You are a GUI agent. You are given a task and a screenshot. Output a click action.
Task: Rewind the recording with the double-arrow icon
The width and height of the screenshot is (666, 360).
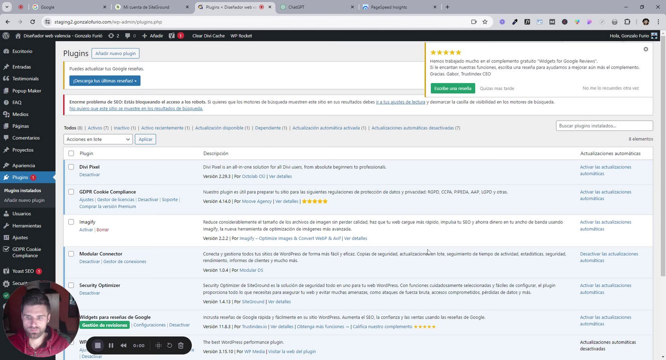123,345
